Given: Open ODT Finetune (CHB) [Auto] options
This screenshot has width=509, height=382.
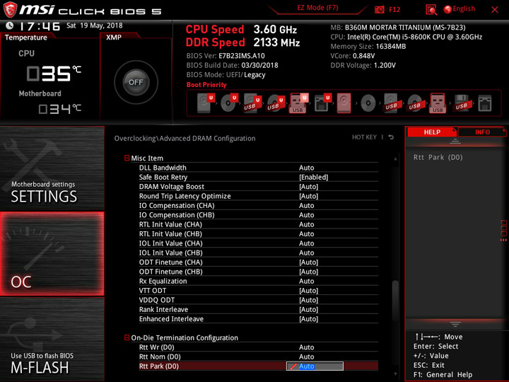Looking at the screenshot, I should (x=309, y=272).
